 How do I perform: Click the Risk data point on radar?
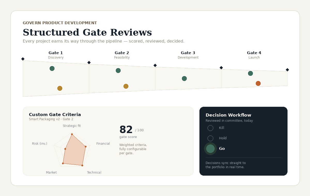[65, 149]
